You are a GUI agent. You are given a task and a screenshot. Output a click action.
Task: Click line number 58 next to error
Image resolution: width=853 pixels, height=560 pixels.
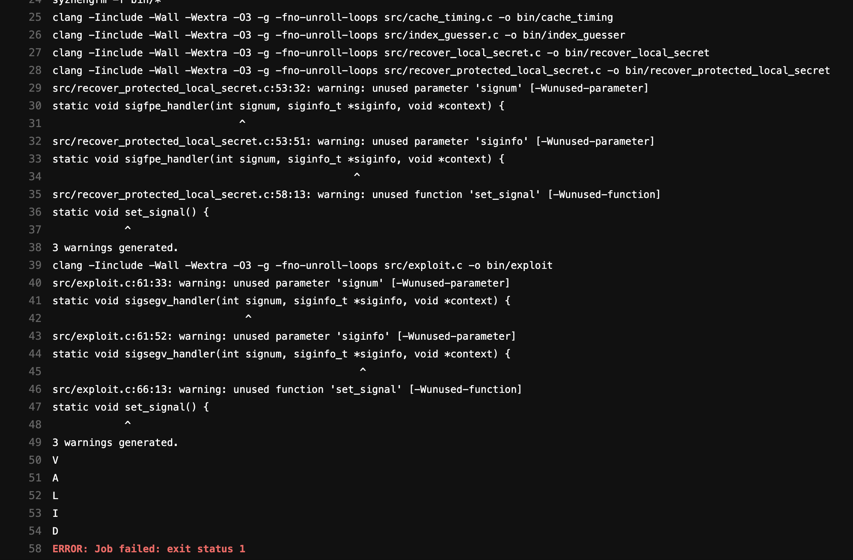(35, 549)
